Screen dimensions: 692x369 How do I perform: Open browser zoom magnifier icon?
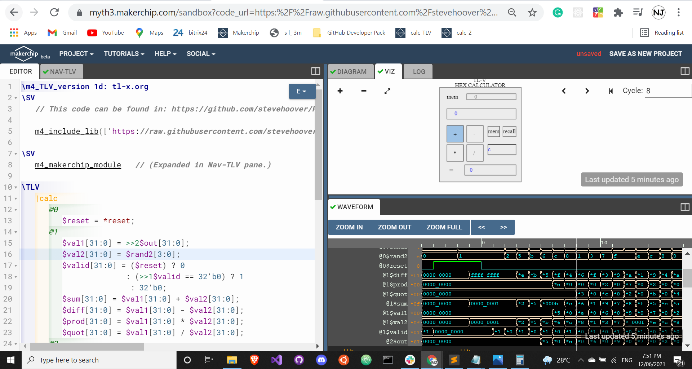[x=512, y=13]
